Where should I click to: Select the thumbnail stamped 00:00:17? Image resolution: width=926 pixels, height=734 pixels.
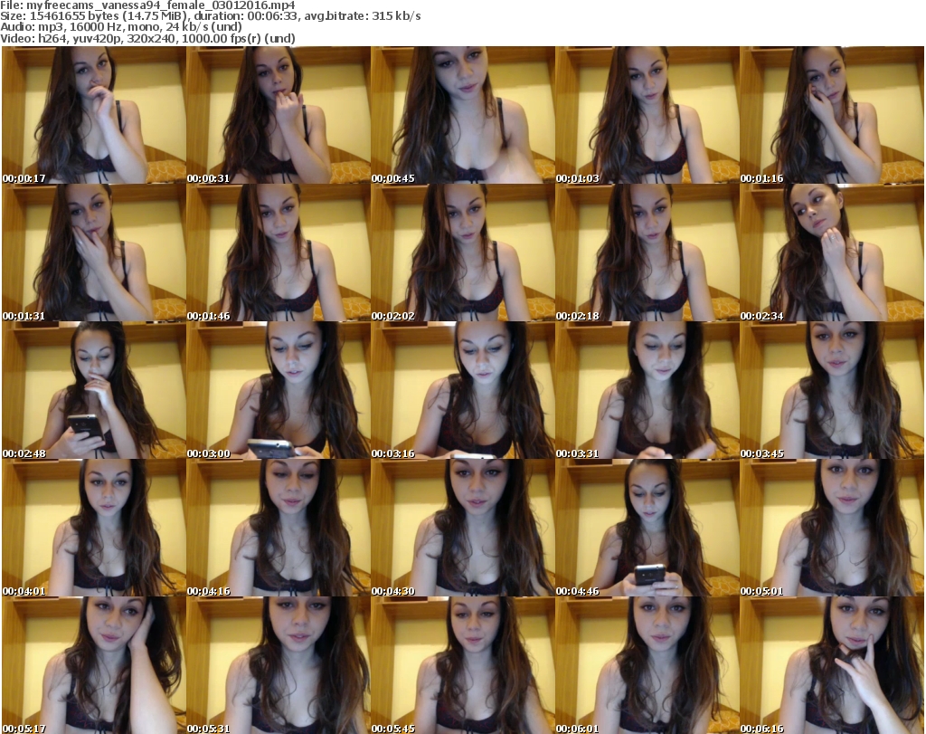click(x=94, y=115)
